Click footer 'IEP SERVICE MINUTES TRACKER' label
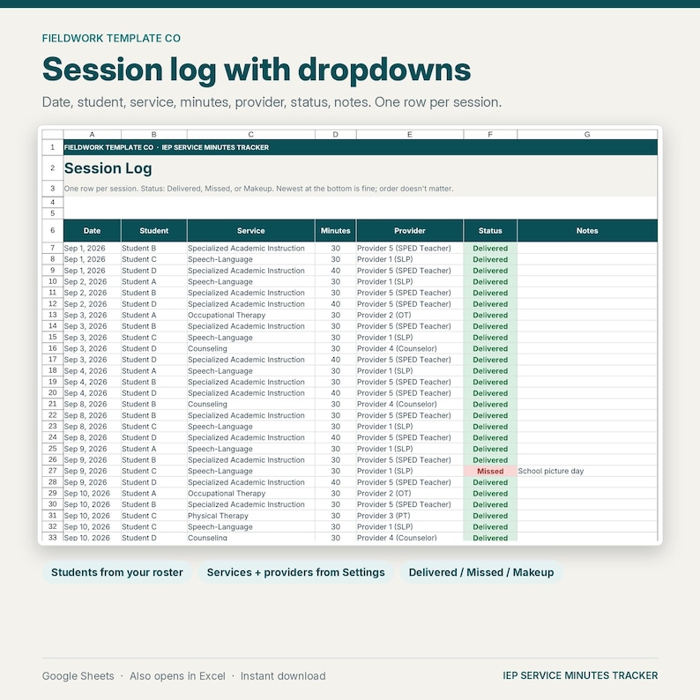700x700 pixels. 580,675
